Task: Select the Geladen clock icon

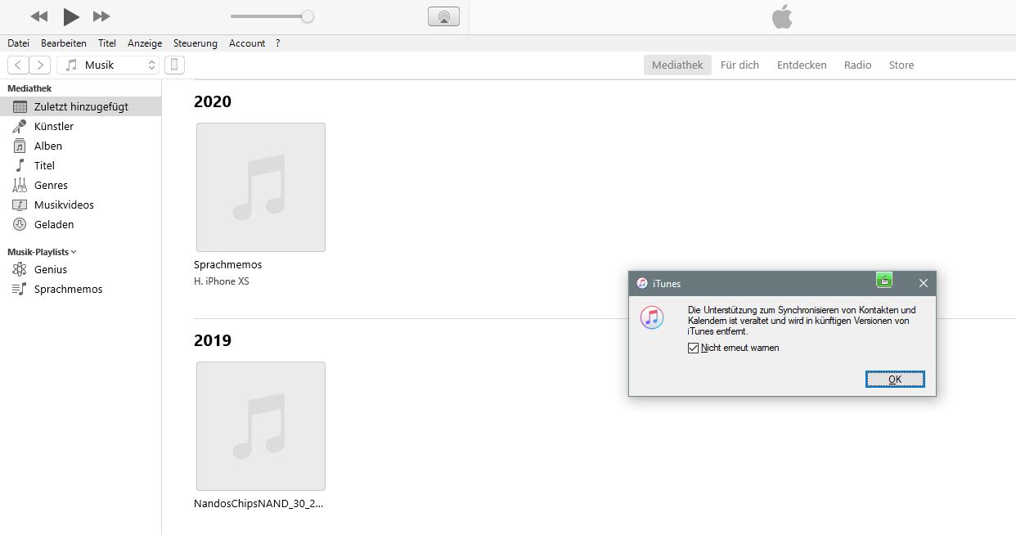Action: pos(20,224)
